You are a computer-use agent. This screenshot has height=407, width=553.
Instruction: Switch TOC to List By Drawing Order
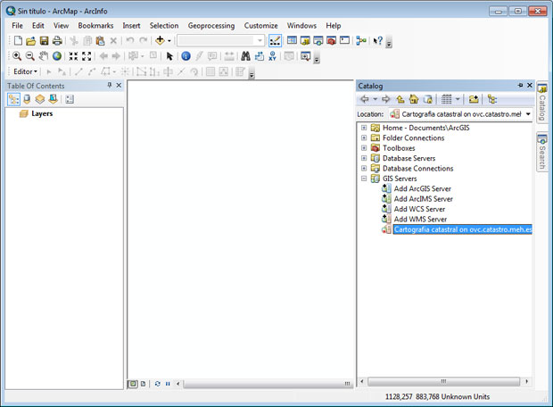(13, 100)
